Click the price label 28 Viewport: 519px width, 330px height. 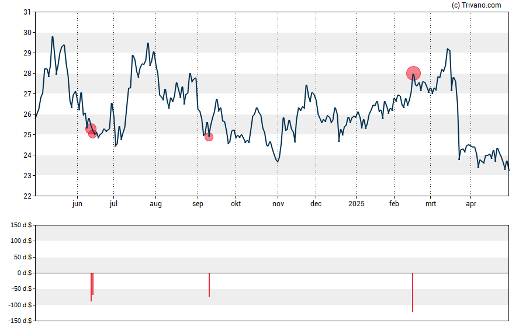[27, 74]
